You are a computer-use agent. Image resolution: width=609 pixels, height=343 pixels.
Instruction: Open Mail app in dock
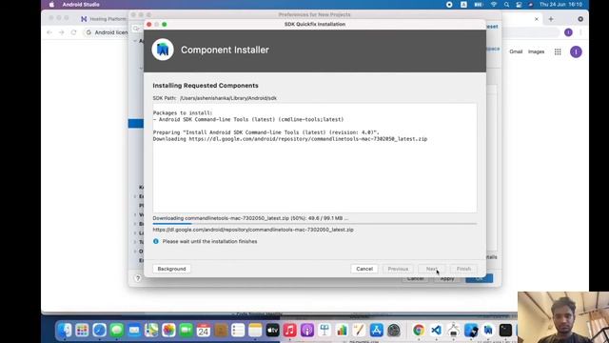pyautogui.click(x=134, y=331)
